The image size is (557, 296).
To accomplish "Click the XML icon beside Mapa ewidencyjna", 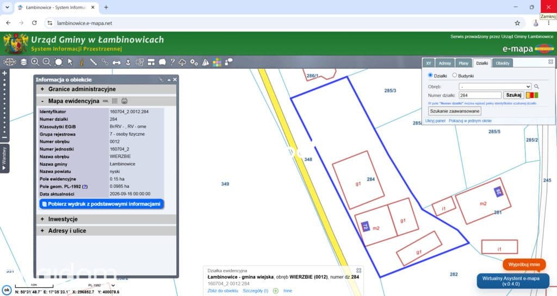I will tap(106, 101).
